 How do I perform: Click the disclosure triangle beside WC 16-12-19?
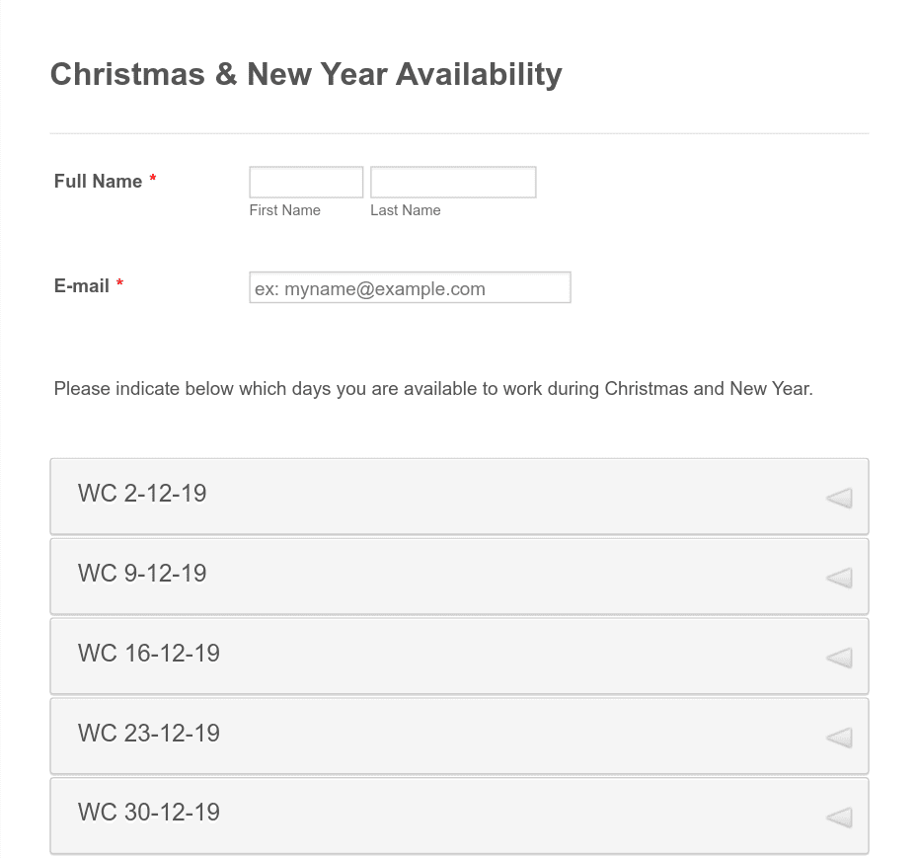coord(838,658)
